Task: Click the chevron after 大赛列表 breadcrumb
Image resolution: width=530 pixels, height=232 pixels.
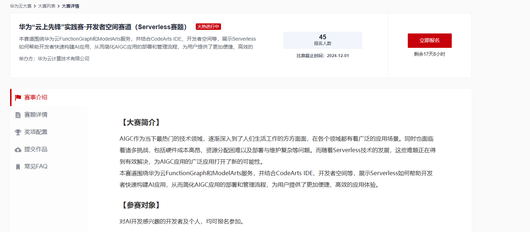Action: point(58,6)
